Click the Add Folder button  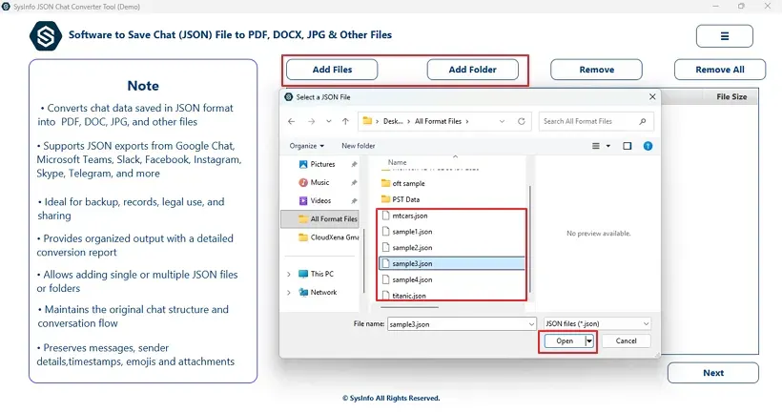(x=472, y=70)
